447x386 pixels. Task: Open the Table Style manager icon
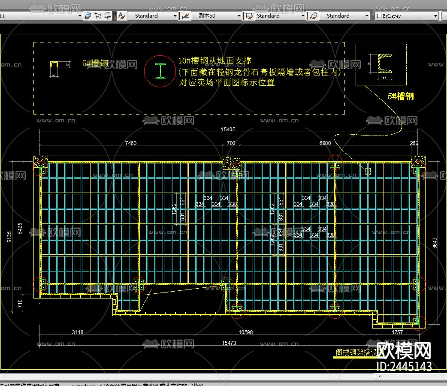coord(249,16)
